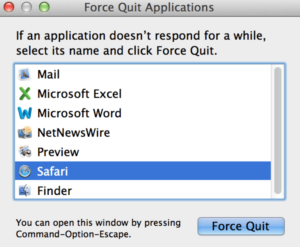The width and height of the screenshot is (300, 247).
Task: Click the Preview application icon
Action: pos(25,152)
